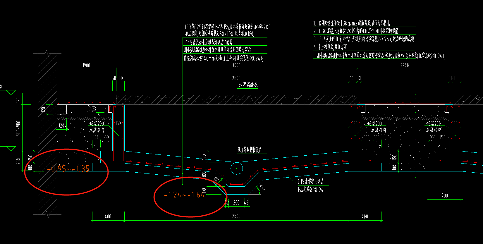
Task: Click the label 预埋导尿槽接设备
Action: pyautogui.click(x=250, y=150)
